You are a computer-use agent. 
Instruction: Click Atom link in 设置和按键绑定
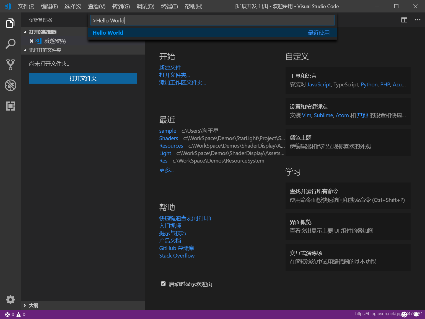(342, 115)
